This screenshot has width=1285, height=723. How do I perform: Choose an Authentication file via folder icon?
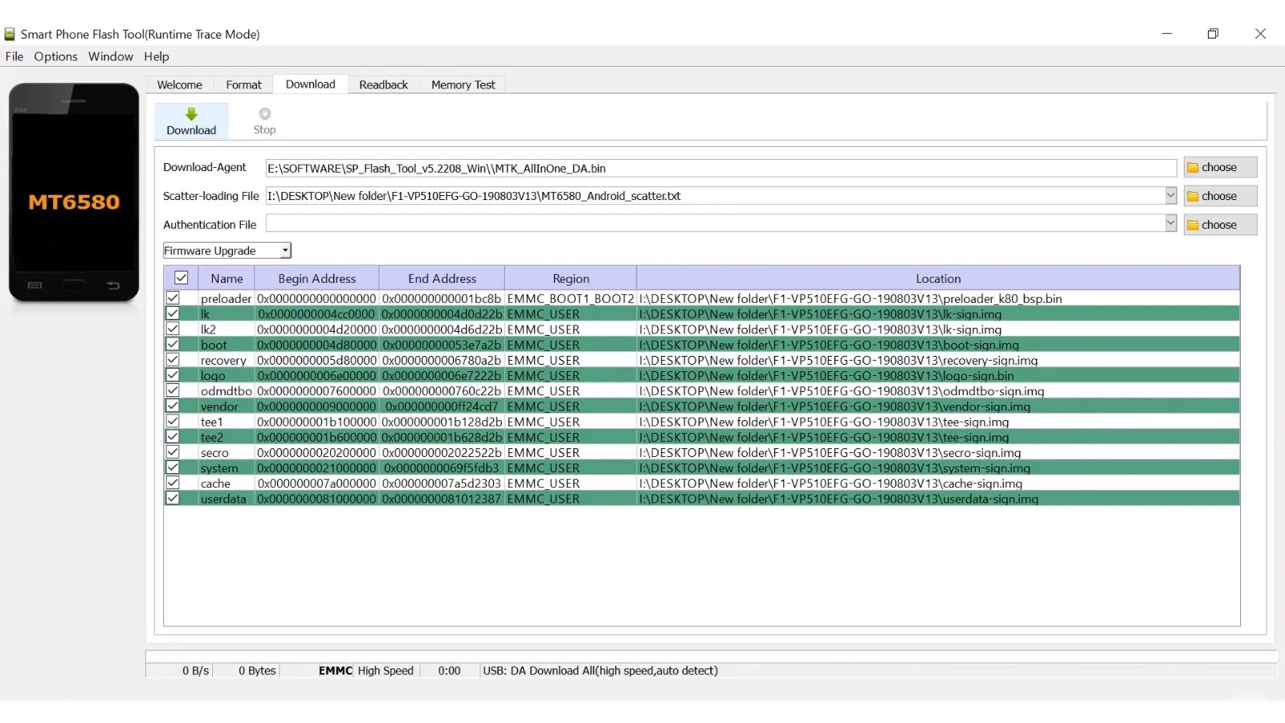(1193, 225)
